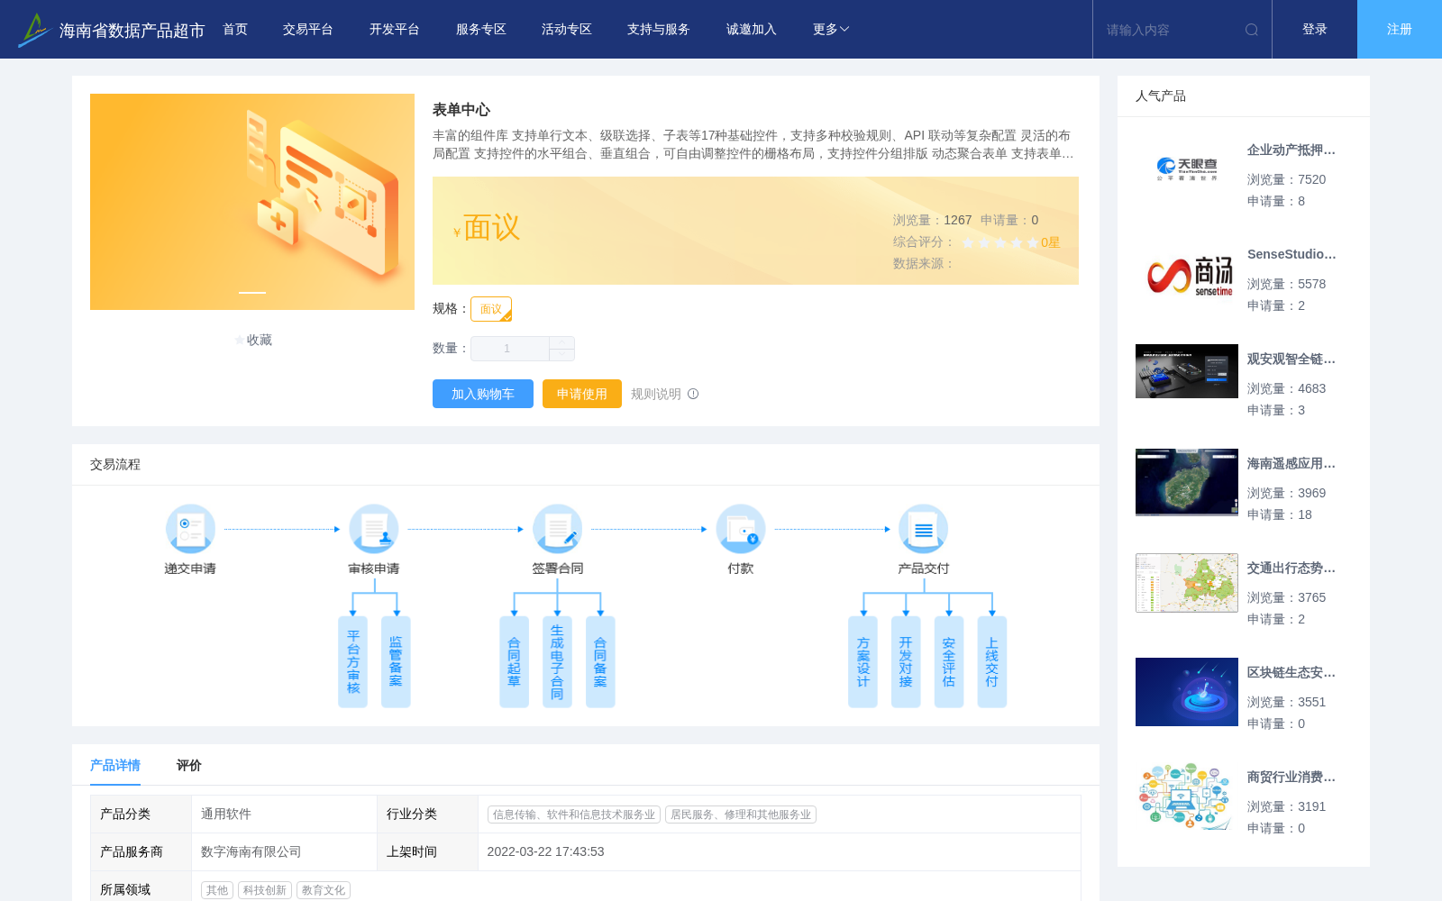
Task: Click the 教育文化 domain tag
Action: (x=324, y=890)
